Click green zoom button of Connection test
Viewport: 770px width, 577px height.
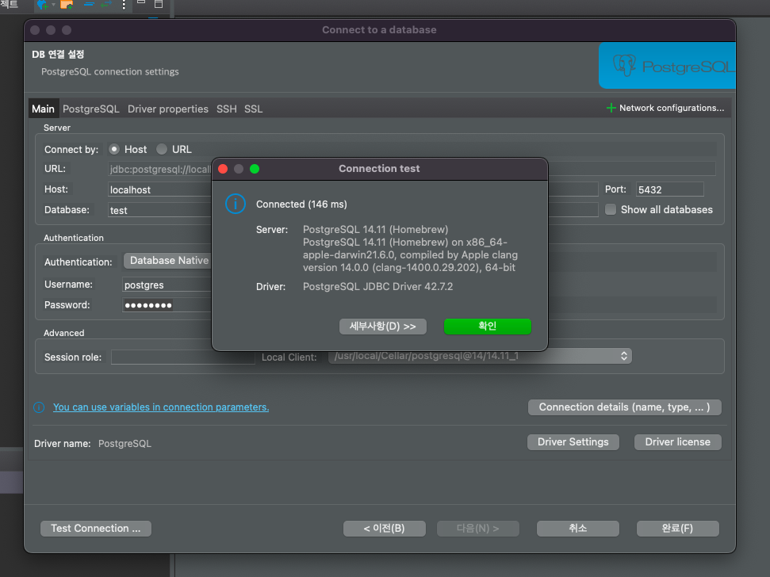[x=255, y=169]
